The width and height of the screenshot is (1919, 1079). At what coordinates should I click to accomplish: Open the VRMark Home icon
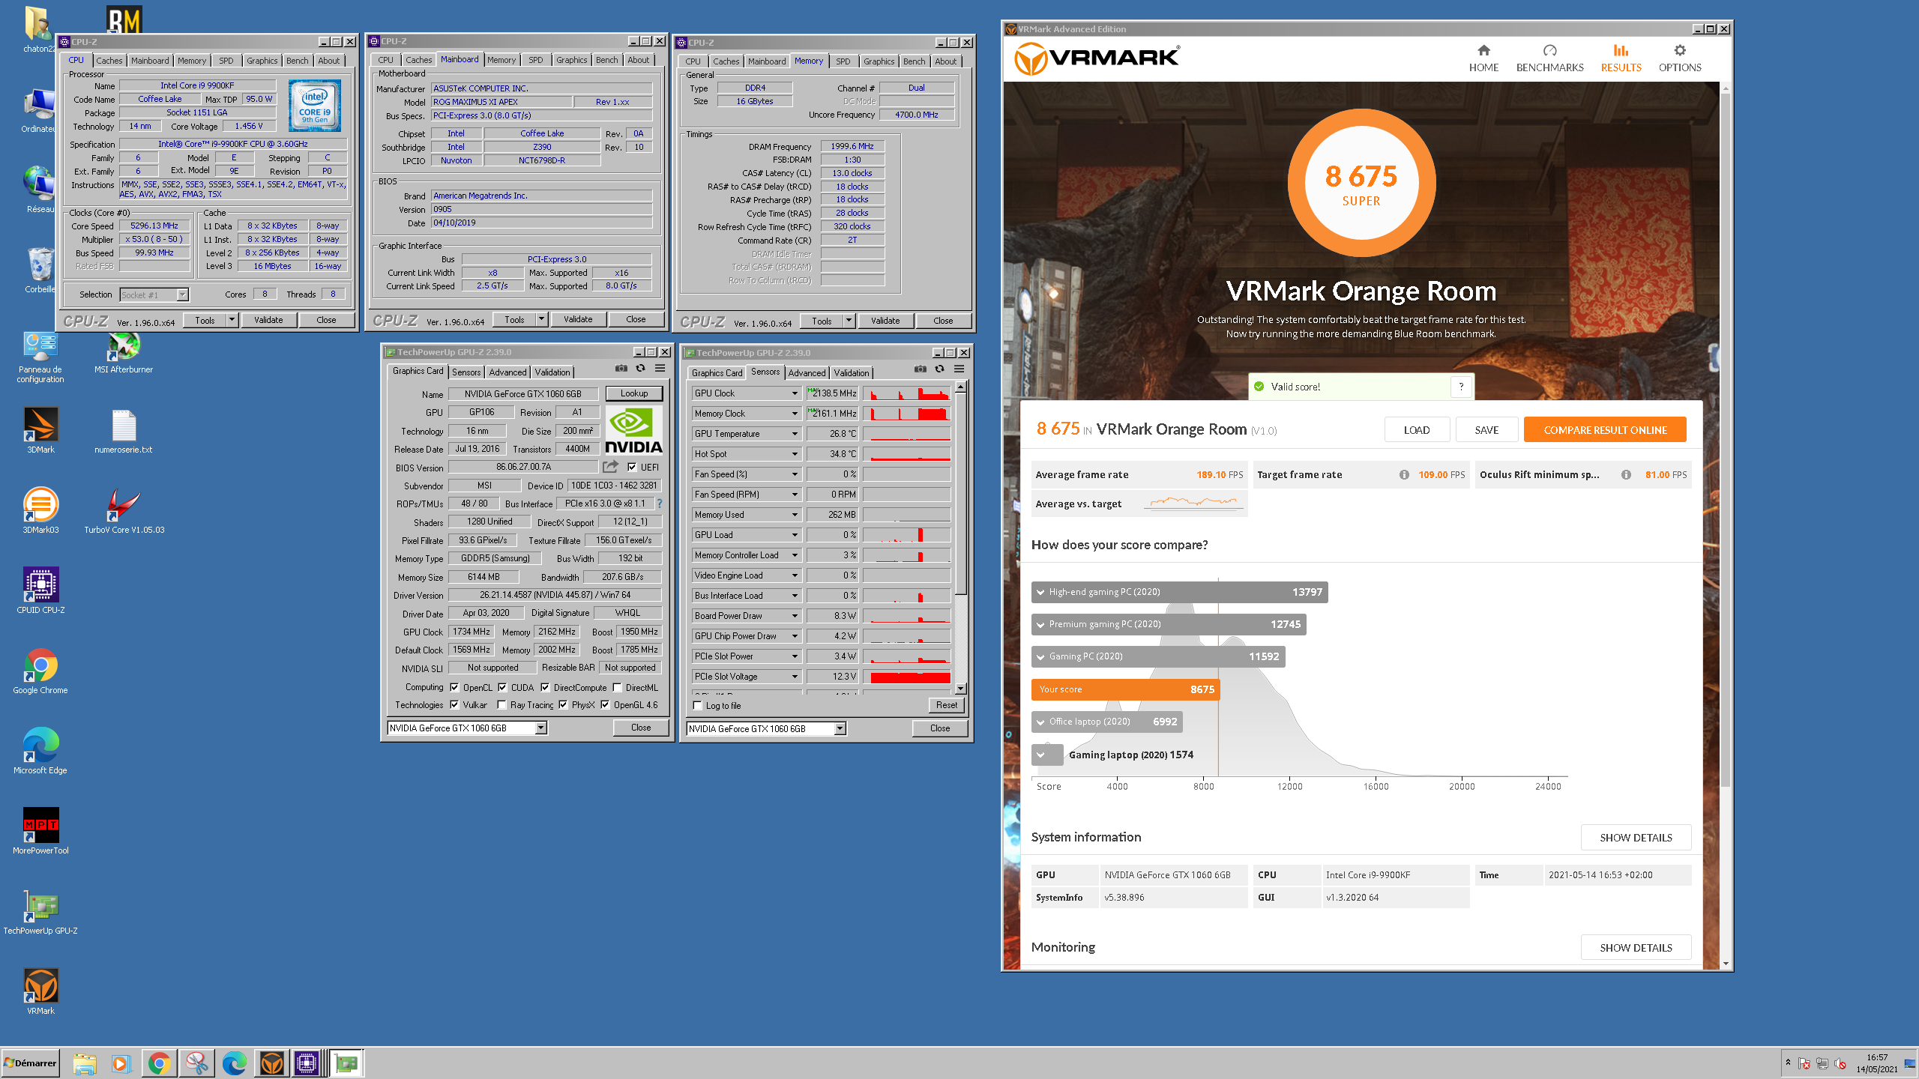(x=1483, y=50)
